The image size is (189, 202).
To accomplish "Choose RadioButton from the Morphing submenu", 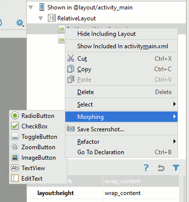I will pyautogui.click(x=38, y=116).
